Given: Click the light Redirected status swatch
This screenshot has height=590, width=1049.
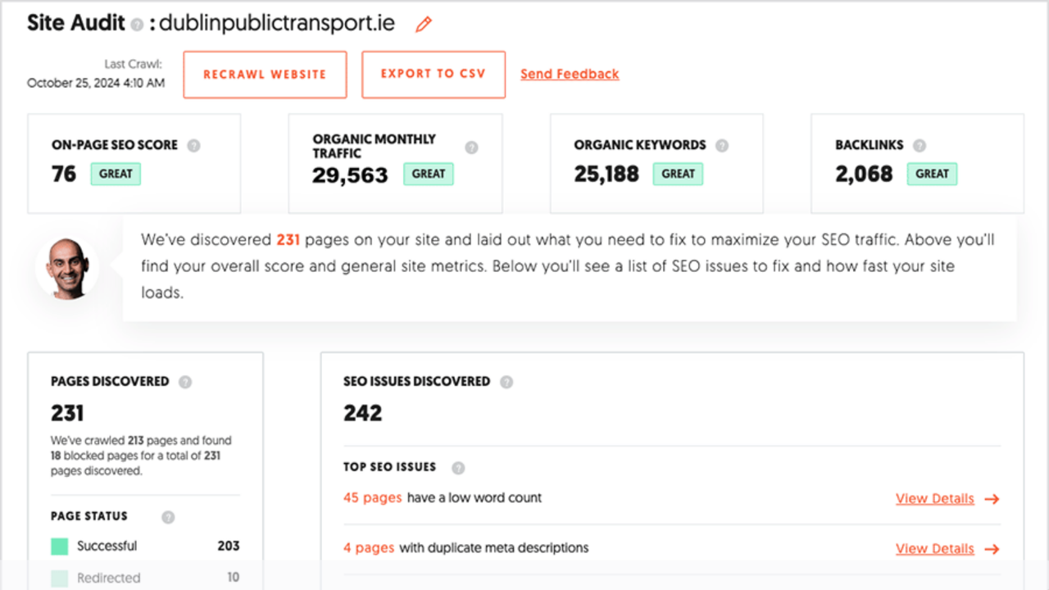Looking at the screenshot, I should 59,578.
